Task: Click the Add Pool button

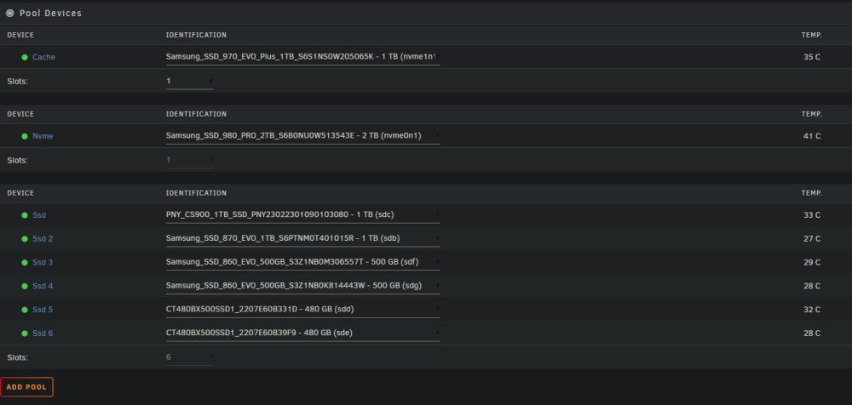Action: [26, 387]
